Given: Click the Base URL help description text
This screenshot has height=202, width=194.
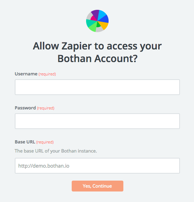Looking at the screenshot, I should (56, 151).
